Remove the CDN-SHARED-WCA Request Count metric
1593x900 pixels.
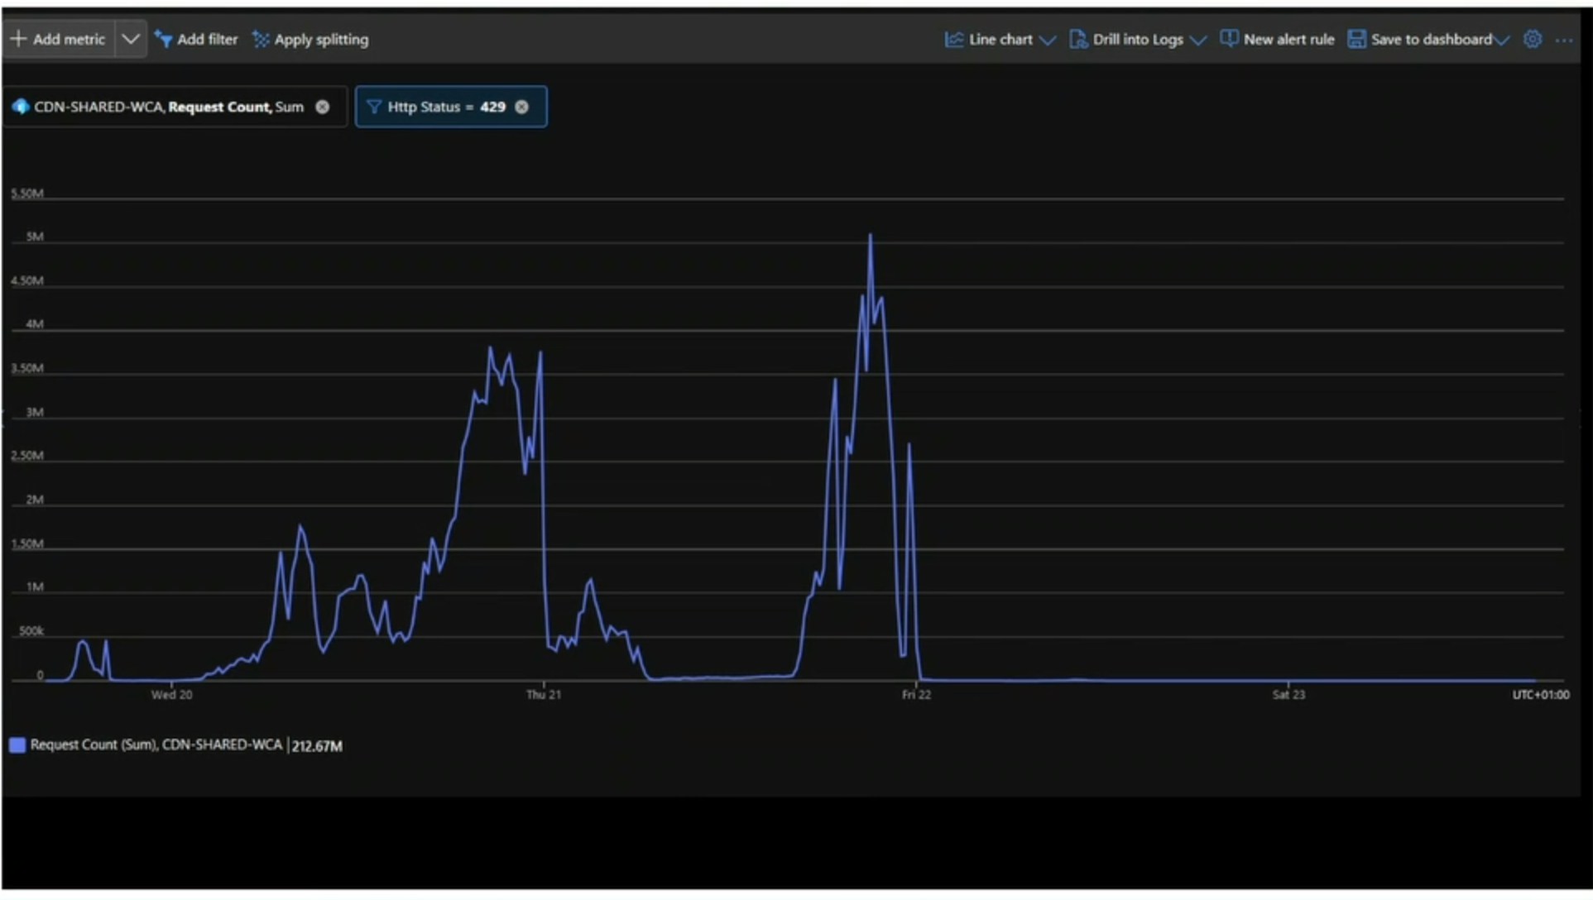(x=323, y=107)
